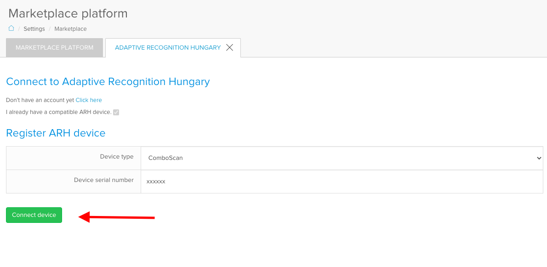The width and height of the screenshot is (547, 267).
Task: Switch to the Marketplace Platform tab
Action: tap(54, 48)
